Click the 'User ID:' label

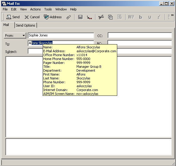pyautogui.click(x=49, y=86)
